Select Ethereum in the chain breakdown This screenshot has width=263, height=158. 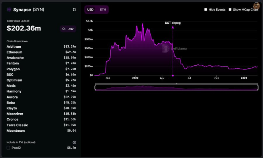(x=14, y=52)
